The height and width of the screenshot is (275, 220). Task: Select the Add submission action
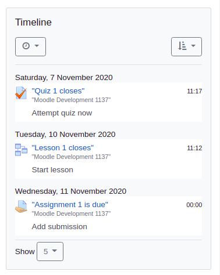tap(59, 227)
